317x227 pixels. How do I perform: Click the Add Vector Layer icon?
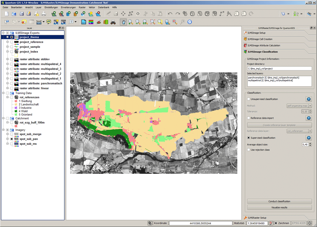(54, 14)
